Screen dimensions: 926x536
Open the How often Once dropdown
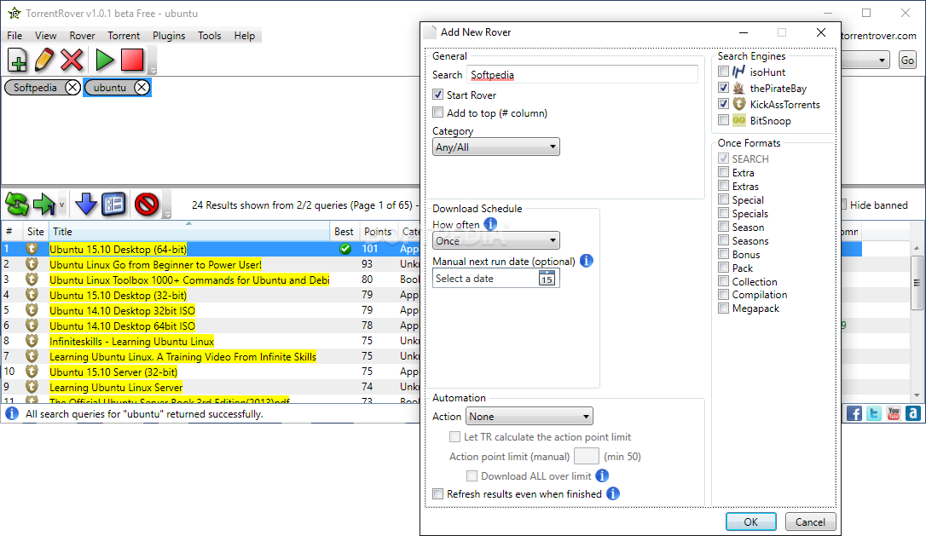pyautogui.click(x=496, y=240)
